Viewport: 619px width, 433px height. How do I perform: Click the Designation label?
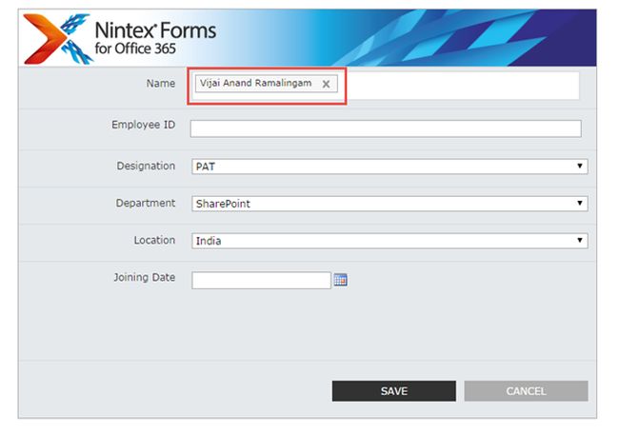tap(146, 166)
